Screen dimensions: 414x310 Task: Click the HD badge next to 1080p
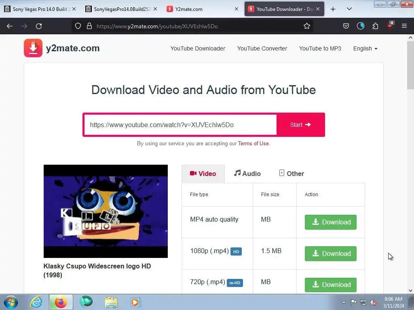pyautogui.click(x=236, y=251)
